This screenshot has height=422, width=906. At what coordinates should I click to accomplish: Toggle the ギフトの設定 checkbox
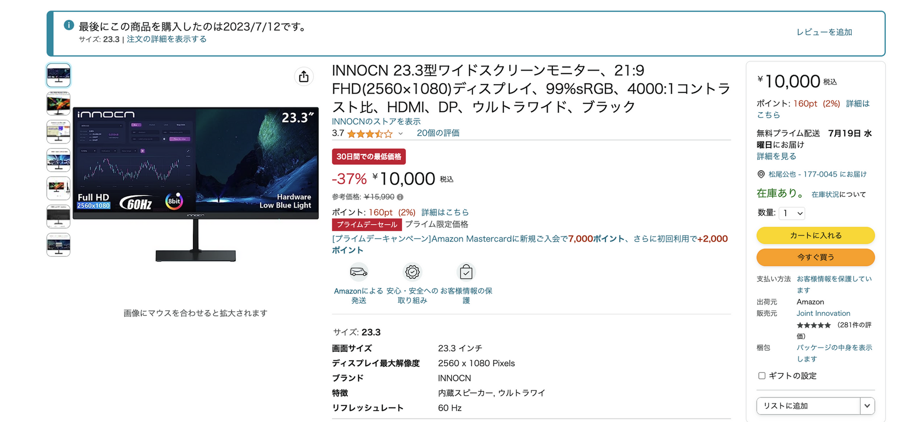click(x=762, y=376)
